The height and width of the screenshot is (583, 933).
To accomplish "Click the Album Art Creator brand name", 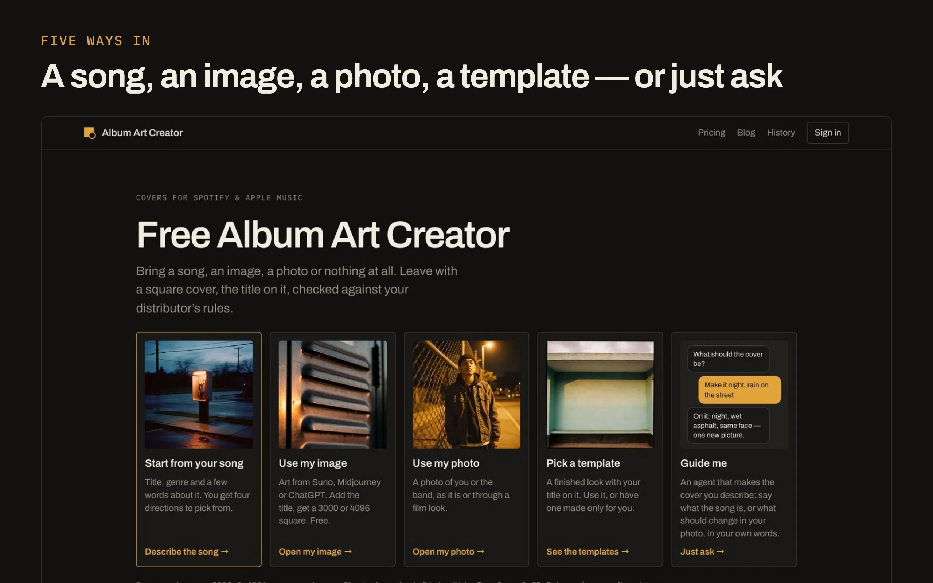I will pos(142,133).
